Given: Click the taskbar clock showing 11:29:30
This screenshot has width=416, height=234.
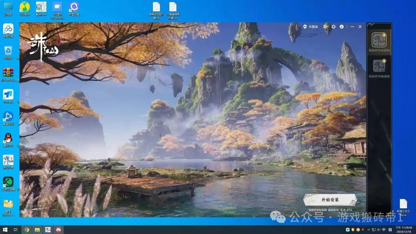Looking at the screenshot, I should click(x=404, y=229).
